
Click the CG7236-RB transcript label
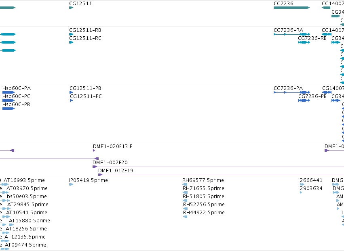coord(312,38)
